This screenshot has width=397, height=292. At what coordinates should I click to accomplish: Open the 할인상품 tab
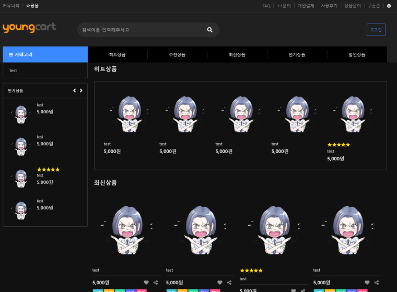(357, 54)
